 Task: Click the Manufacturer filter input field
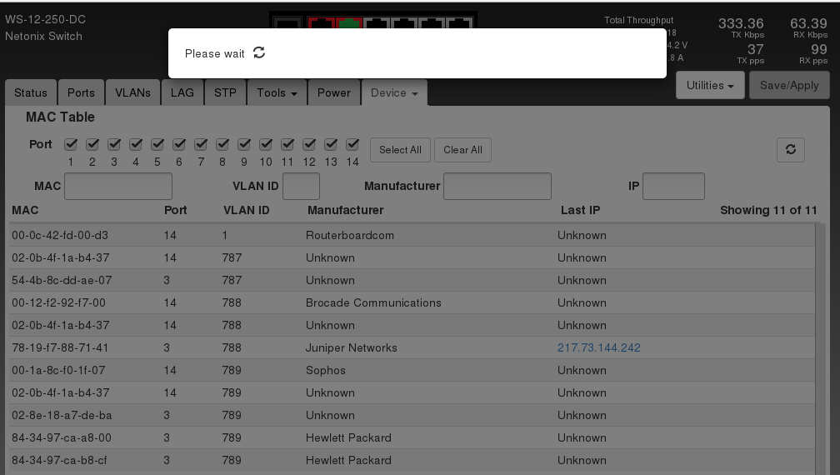coord(497,186)
